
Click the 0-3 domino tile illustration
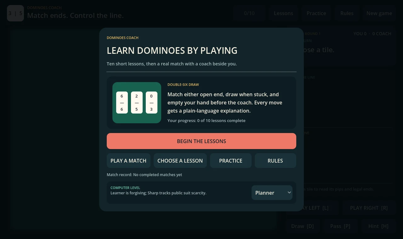click(x=151, y=103)
